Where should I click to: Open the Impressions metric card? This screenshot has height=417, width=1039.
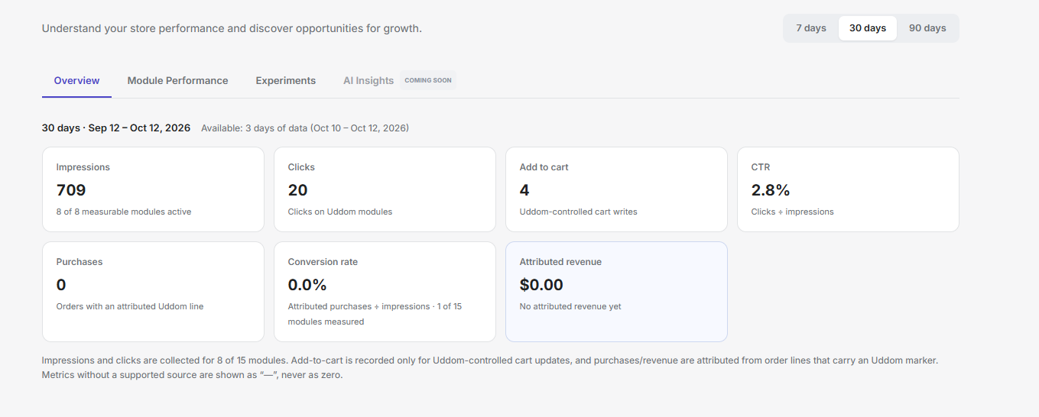tap(153, 189)
